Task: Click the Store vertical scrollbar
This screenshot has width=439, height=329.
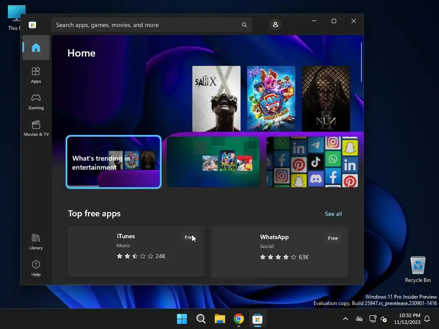Action: tap(361, 62)
